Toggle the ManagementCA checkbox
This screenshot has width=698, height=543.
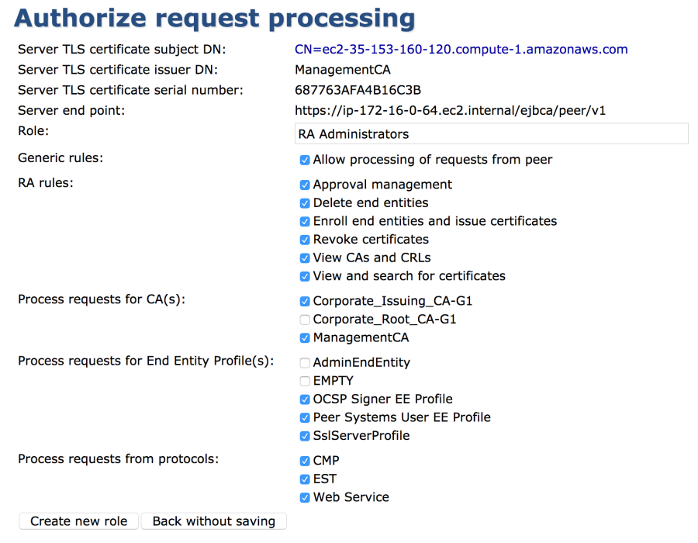pyautogui.click(x=305, y=338)
